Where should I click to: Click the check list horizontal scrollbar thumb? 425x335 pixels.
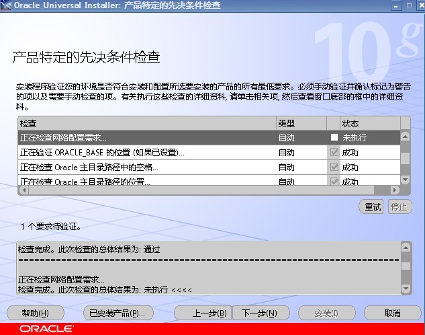[201, 190]
